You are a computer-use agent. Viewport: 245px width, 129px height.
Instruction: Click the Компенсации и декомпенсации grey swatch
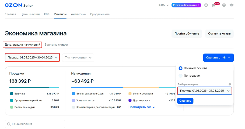pyautogui.click(x=73, y=107)
